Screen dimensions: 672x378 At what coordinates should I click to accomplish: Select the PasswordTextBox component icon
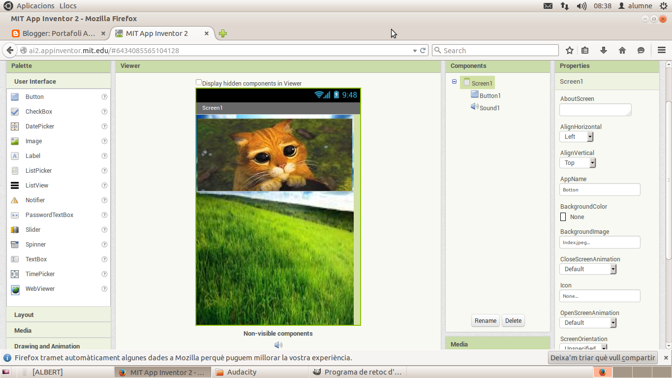pyautogui.click(x=15, y=215)
